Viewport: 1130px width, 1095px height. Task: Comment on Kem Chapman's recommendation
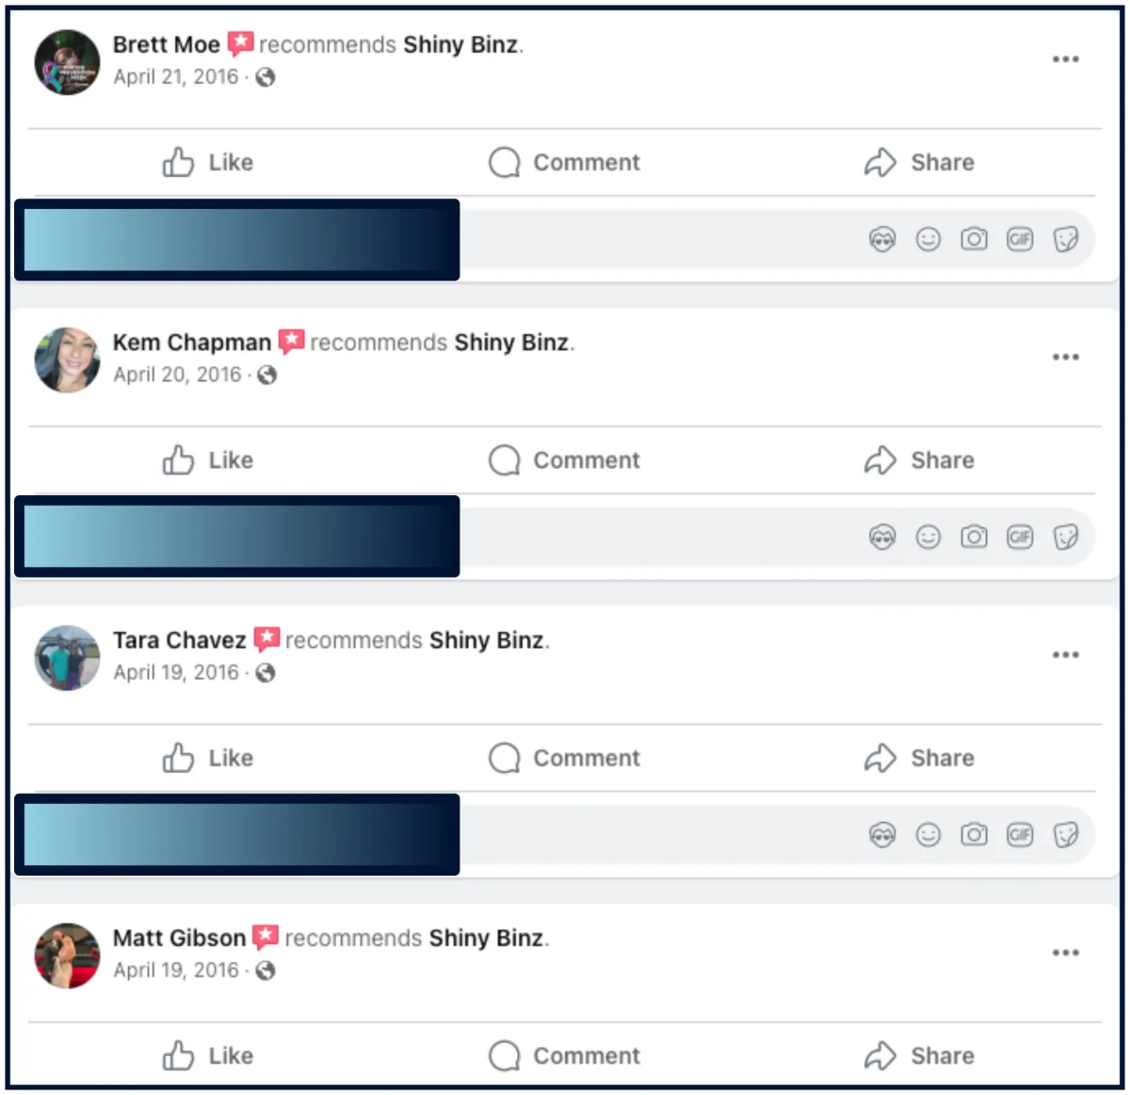564,459
